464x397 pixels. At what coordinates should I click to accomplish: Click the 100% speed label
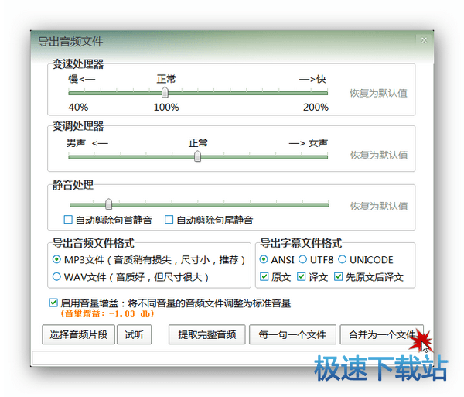(x=166, y=107)
